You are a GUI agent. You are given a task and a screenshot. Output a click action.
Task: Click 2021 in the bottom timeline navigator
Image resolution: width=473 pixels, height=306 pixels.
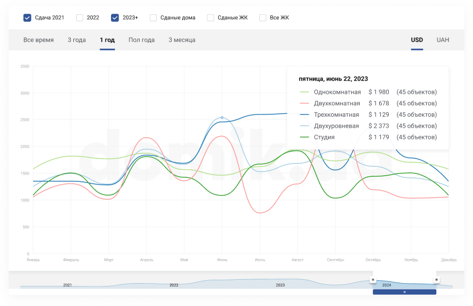pyautogui.click(x=68, y=285)
